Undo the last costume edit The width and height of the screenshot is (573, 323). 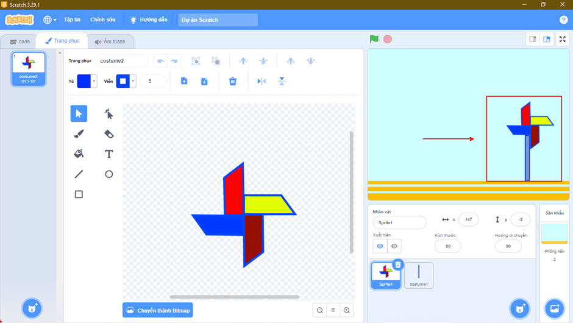coord(160,61)
